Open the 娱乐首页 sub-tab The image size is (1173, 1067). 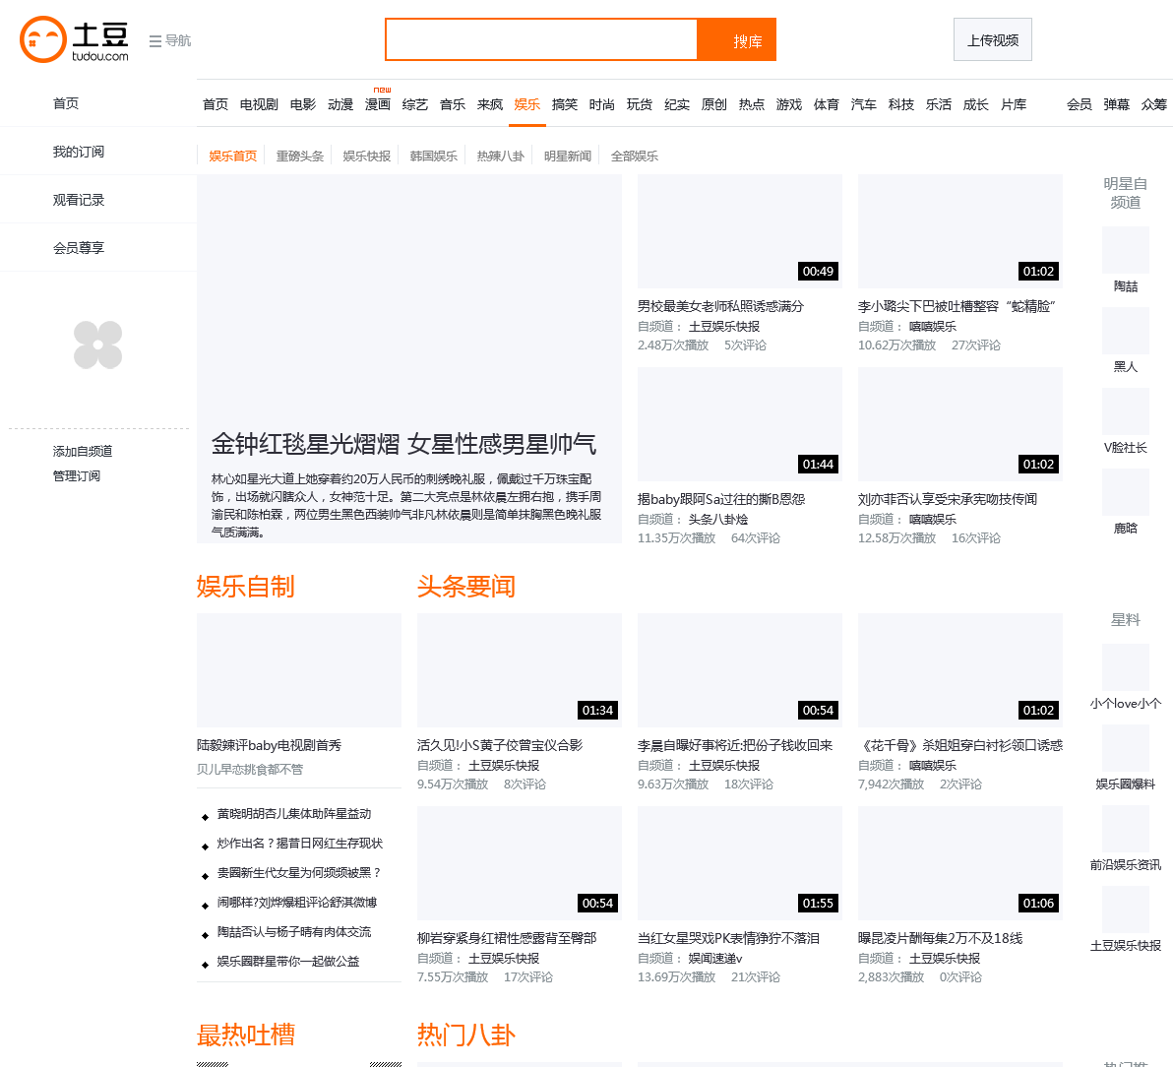232,156
